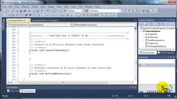Image resolution: width=177 pixels, height=99 pixels.
Task: Switch to the Error List tab
Action: click(x=13, y=91)
